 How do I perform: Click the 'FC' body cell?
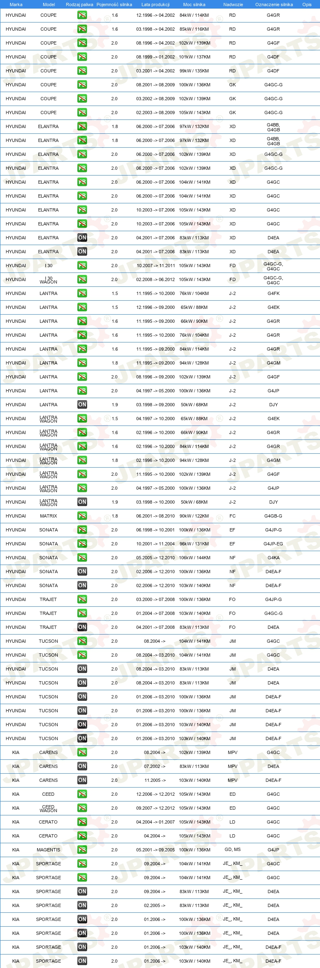232,516
